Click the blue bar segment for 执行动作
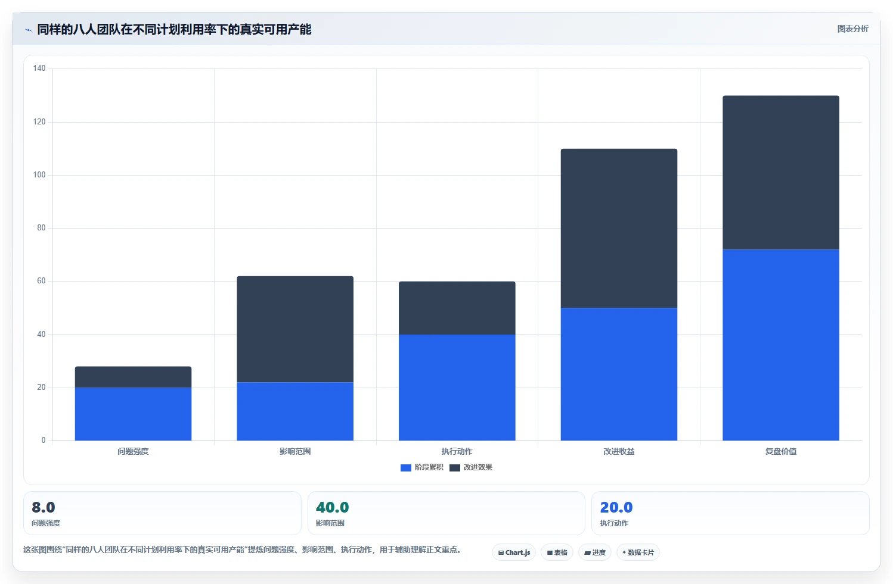Screen dimensions: 893x584 tap(457, 388)
